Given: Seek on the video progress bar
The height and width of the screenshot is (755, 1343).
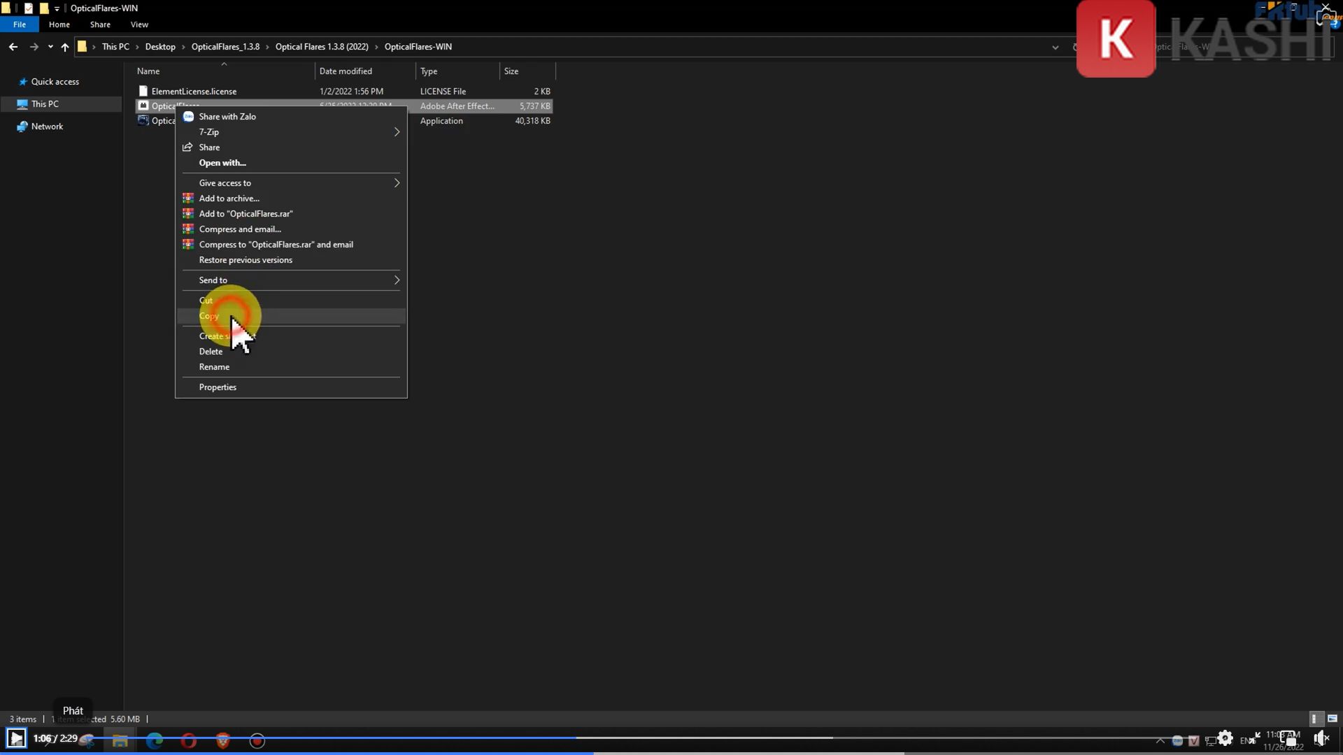Looking at the screenshot, I should [699, 738].
